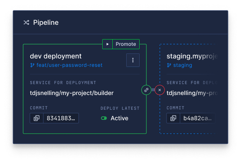Viewport: 241px width, 161px height.
Task: Click the Active status label
Action: click(x=119, y=118)
